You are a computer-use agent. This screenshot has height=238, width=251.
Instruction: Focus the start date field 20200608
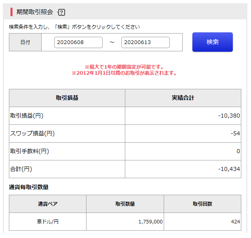[78, 42]
